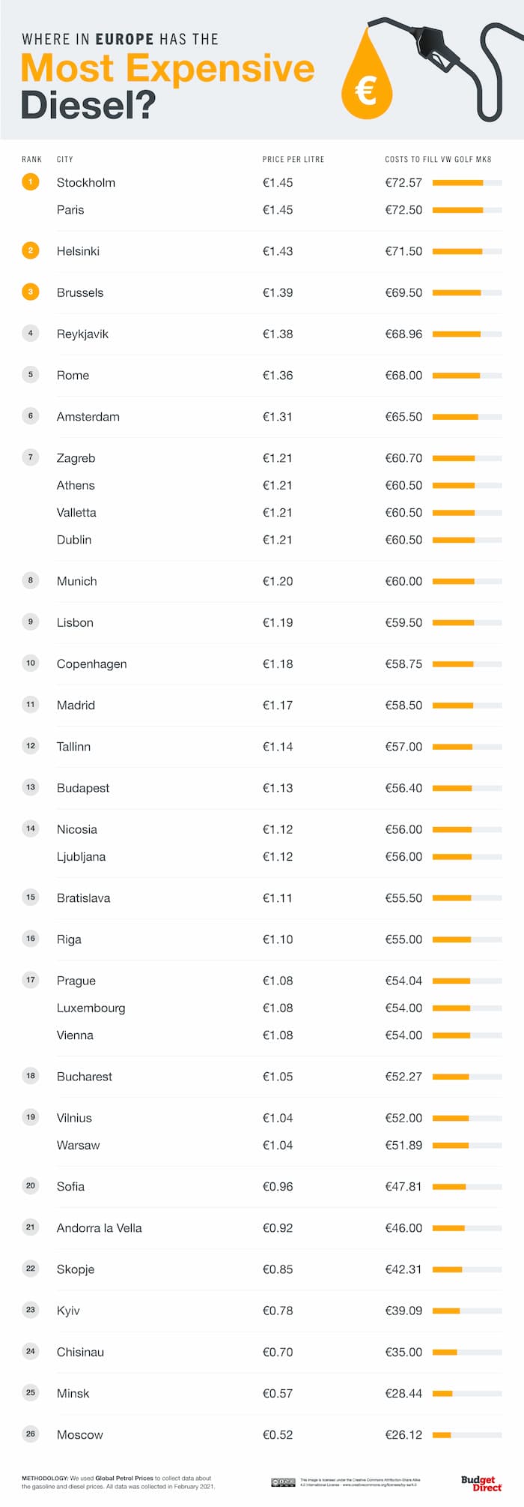Click the "Most Expensive" orange headline
The width and height of the screenshot is (524, 1507).
(168, 68)
